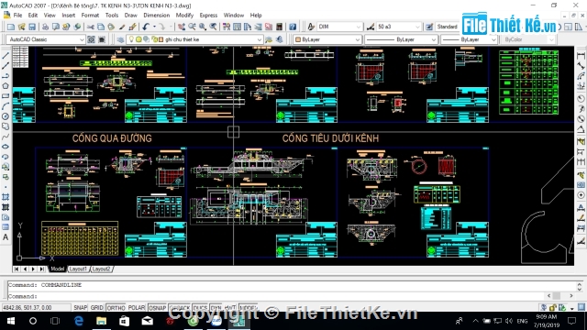The height and width of the screenshot is (330, 587).
Task: Open the Standard table style dropdown
Action: 448,27
